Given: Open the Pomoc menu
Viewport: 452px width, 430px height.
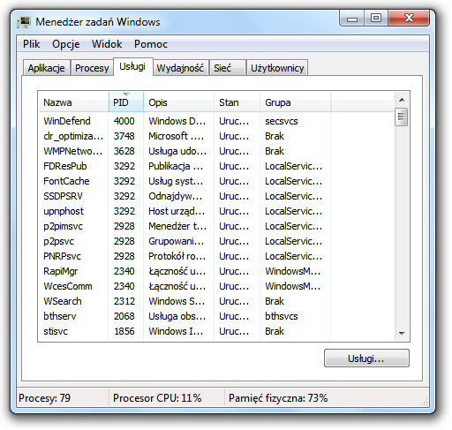Looking at the screenshot, I should pyautogui.click(x=151, y=44).
